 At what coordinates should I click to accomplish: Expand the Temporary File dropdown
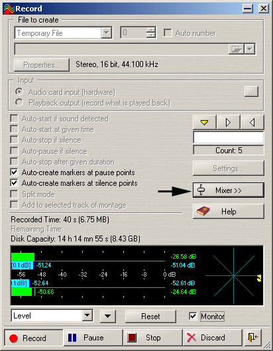pyautogui.click(x=106, y=33)
